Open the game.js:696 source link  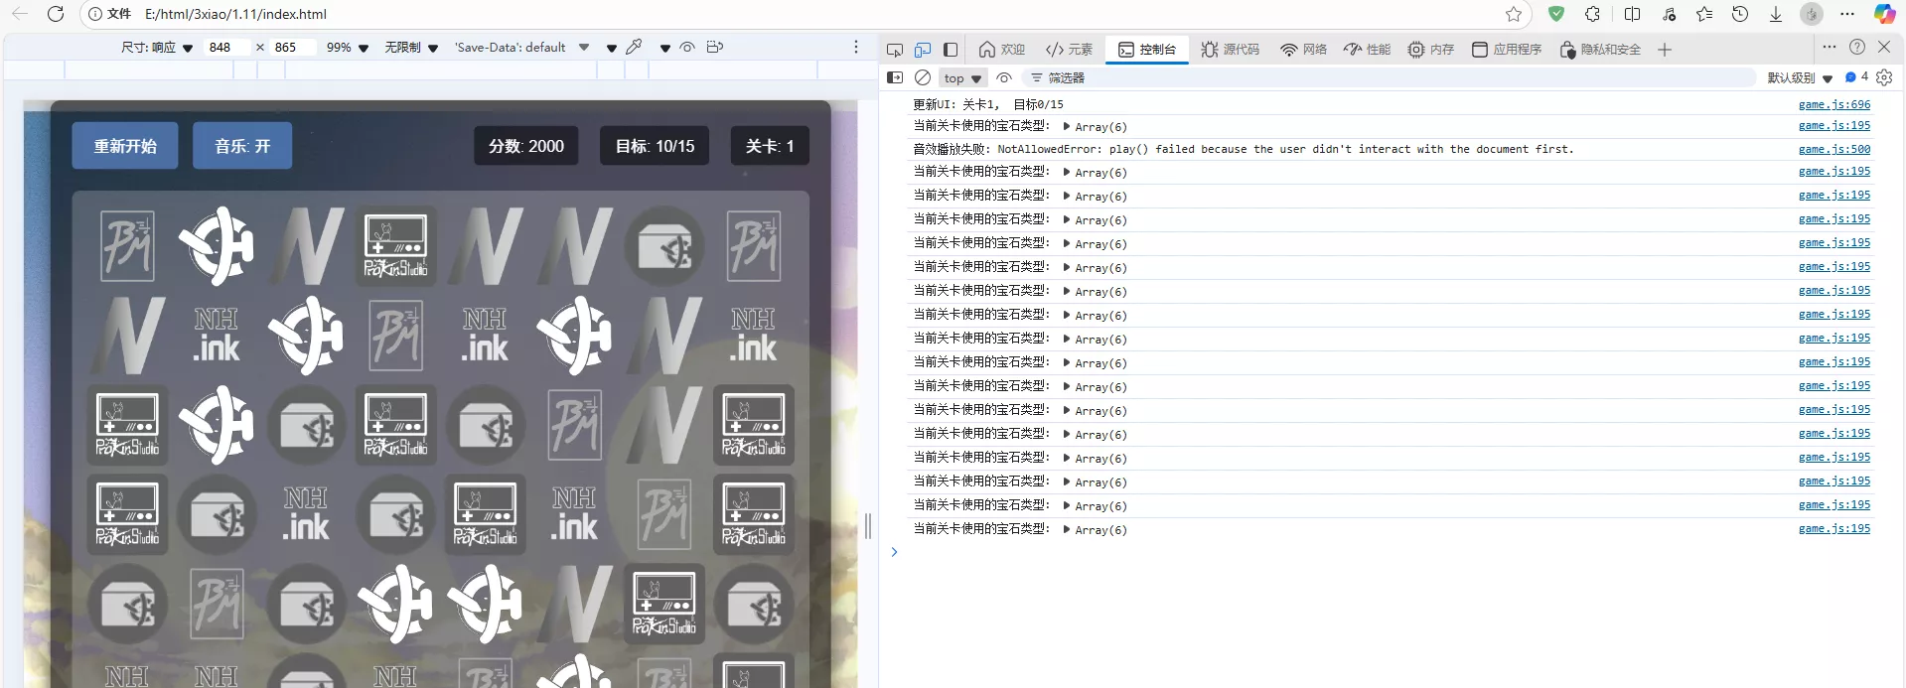tap(1833, 104)
